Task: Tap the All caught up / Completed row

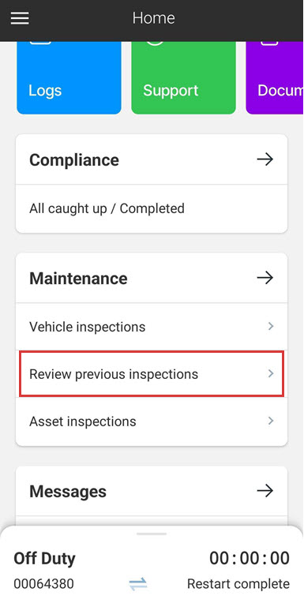Action: pos(152,208)
